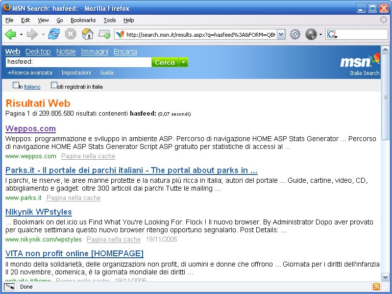Open the File menu
Viewport: 392px width, 294px height.
(9, 20)
